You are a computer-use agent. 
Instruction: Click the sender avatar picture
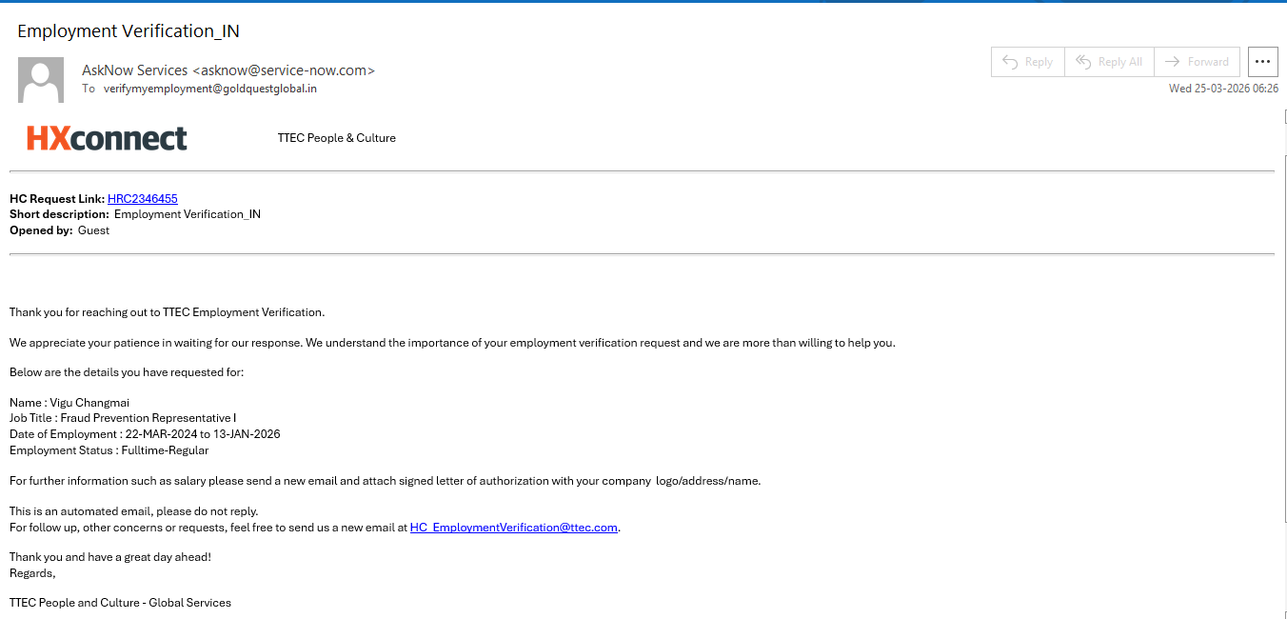(x=41, y=80)
